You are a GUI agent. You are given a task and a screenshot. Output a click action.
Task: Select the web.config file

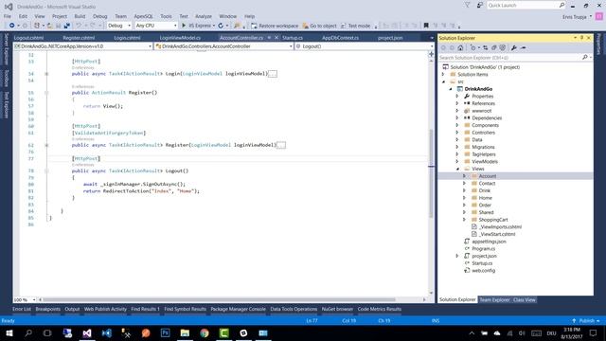(x=483, y=271)
